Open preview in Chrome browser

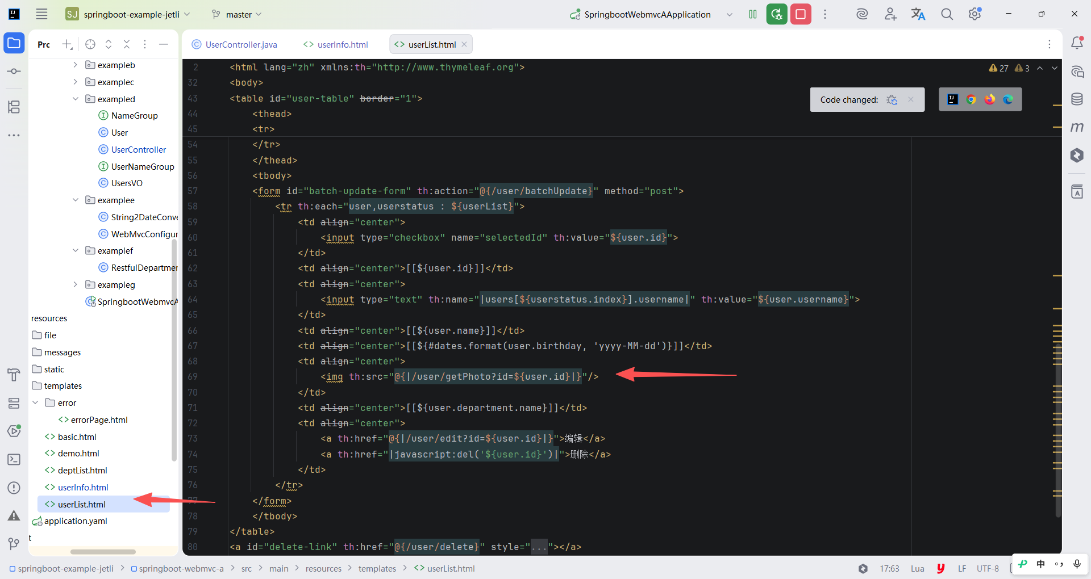pos(971,99)
